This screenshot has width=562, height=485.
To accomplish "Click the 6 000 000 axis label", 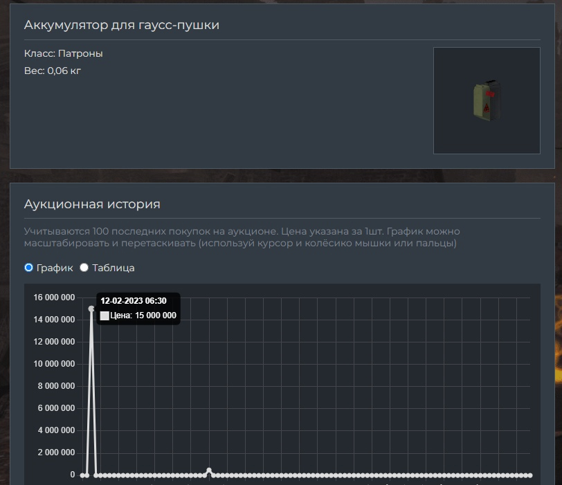I will [56, 408].
